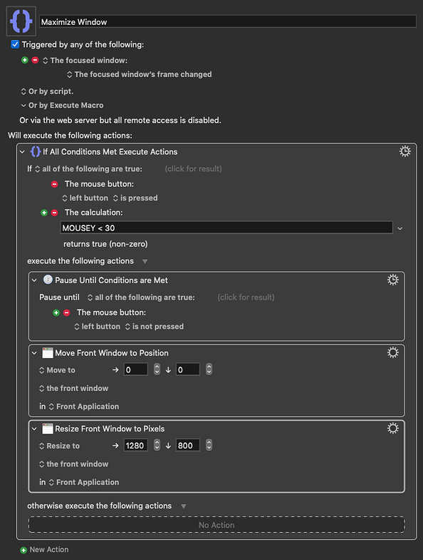
Task: Open gear menu for If All Conditions action
Action: pos(404,151)
